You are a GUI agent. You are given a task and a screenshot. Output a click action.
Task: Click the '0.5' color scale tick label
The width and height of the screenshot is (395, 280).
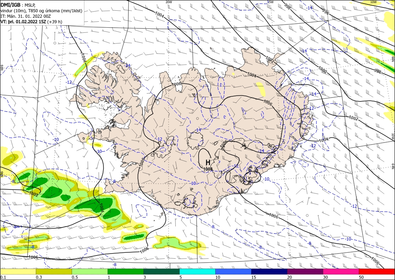75,277
